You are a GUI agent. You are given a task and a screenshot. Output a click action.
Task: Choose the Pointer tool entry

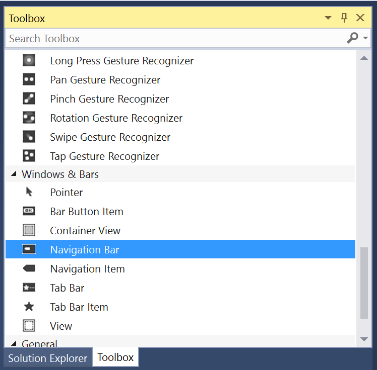click(x=180, y=192)
